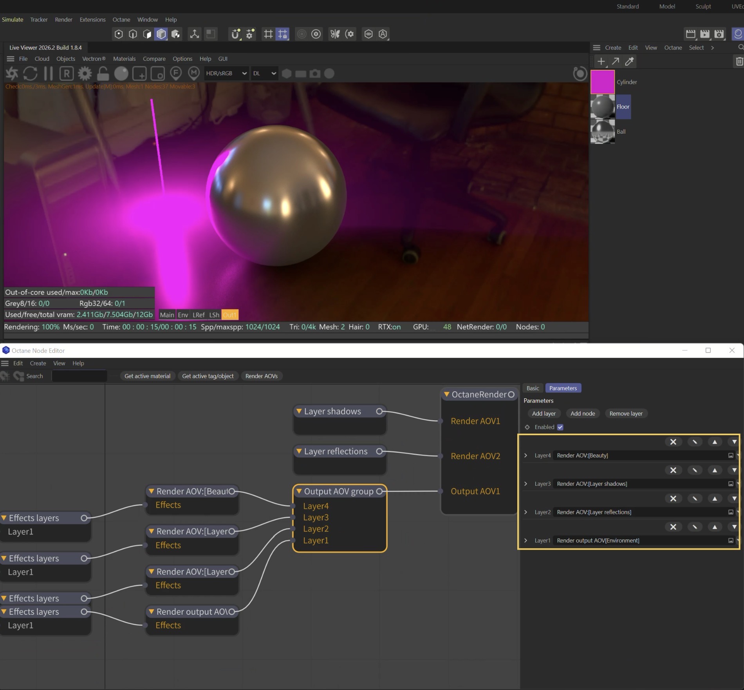Click the highlighted Model mode cube icon
The width and height of the screenshot is (744, 690).
click(x=161, y=34)
